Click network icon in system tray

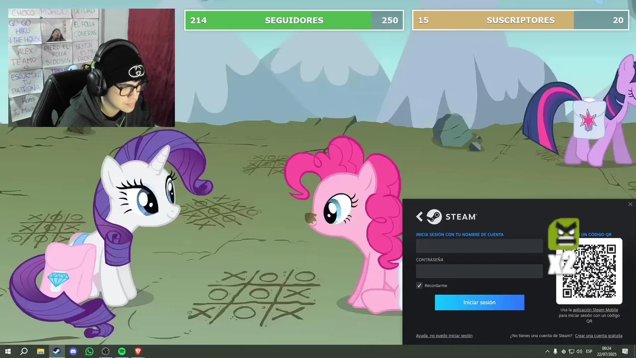click(x=571, y=352)
